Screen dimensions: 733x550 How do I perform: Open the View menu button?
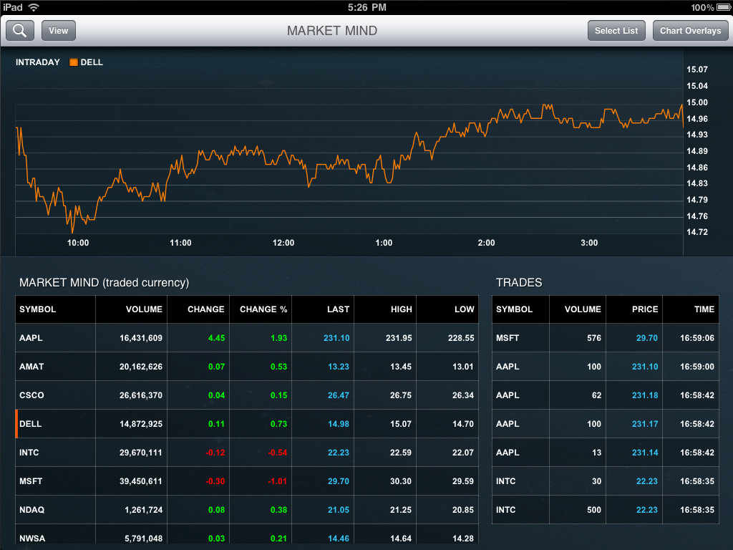pos(59,31)
